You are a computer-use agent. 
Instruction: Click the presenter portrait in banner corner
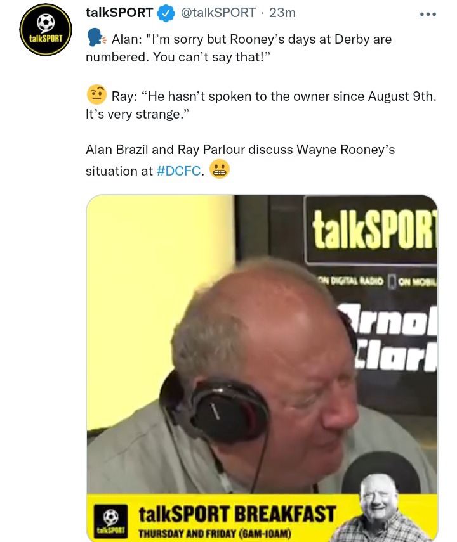(379, 507)
